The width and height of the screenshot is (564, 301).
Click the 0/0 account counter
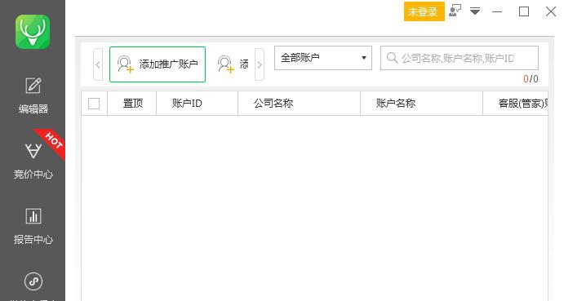pos(531,79)
